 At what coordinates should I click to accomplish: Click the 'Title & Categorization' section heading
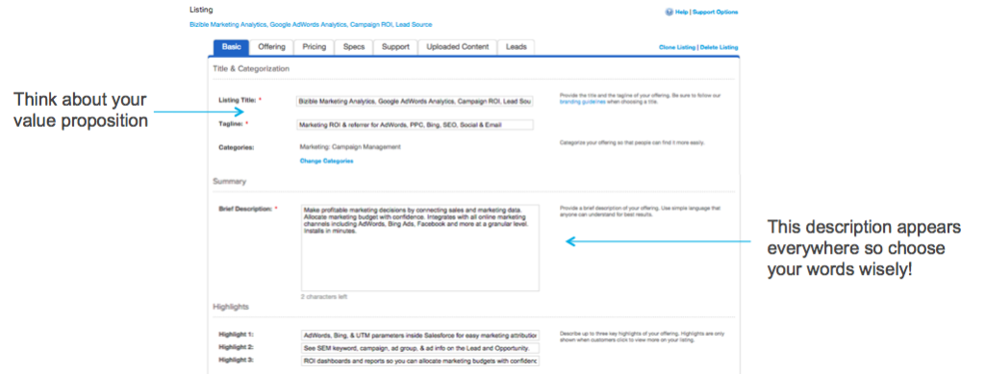pyautogui.click(x=251, y=69)
